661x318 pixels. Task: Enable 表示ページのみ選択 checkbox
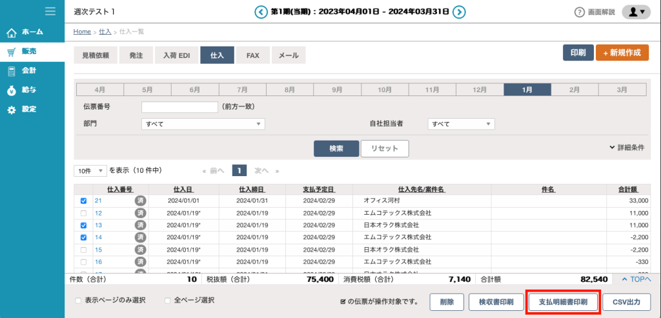(x=78, y=301)
